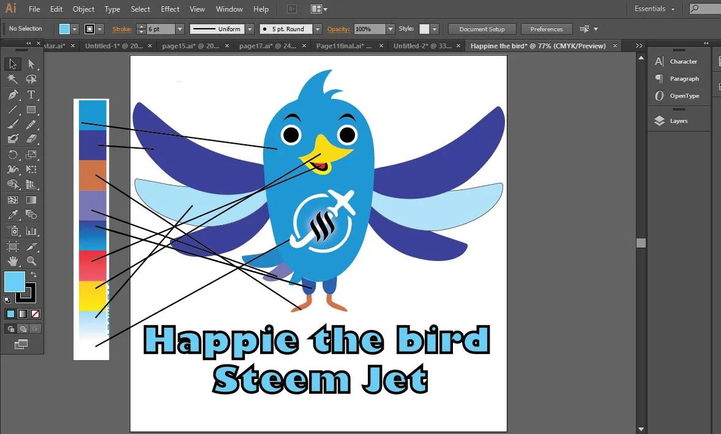
Task: Select the Pen tool
Action: click(13, 95)
